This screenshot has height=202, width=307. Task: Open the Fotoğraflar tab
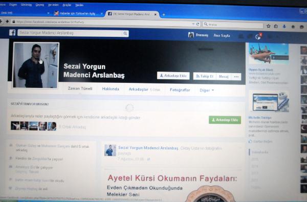point(180,90)
